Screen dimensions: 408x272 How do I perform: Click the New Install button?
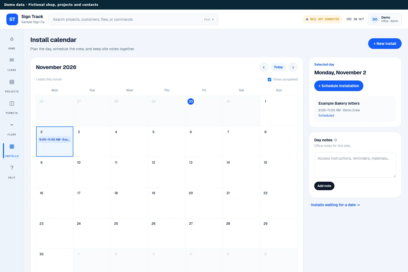coord(385,44)
